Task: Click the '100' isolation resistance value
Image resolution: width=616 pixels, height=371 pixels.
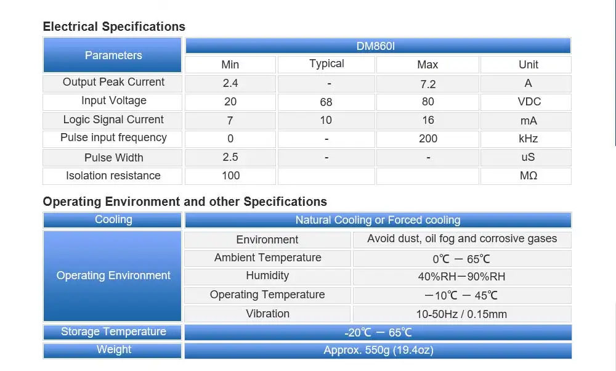Action: [x=230, y=176]
